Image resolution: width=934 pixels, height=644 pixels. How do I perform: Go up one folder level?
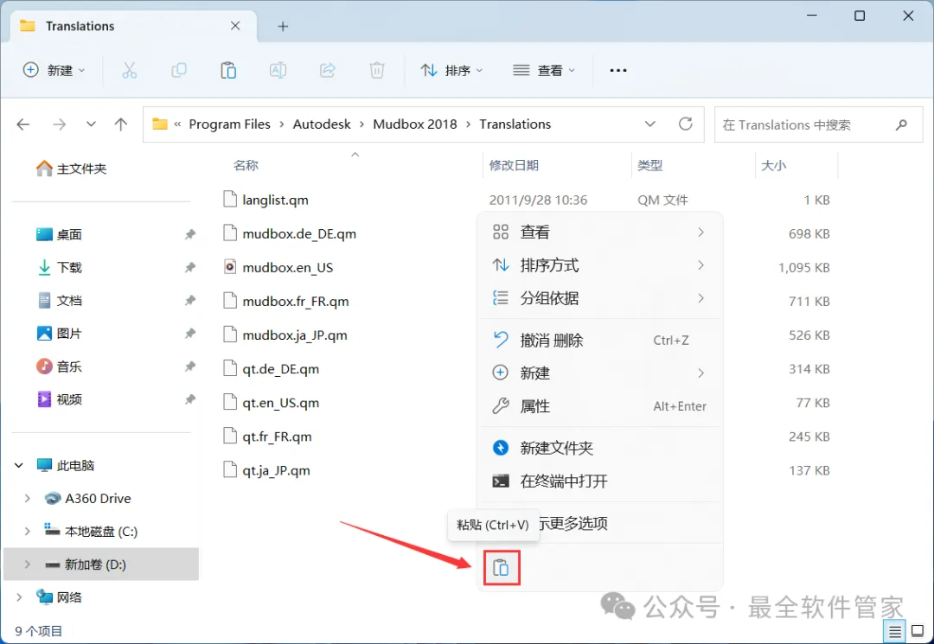coord(121,124)
